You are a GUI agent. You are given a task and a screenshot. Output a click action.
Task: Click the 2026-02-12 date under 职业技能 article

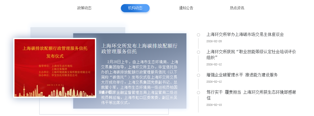click(214, 64)
